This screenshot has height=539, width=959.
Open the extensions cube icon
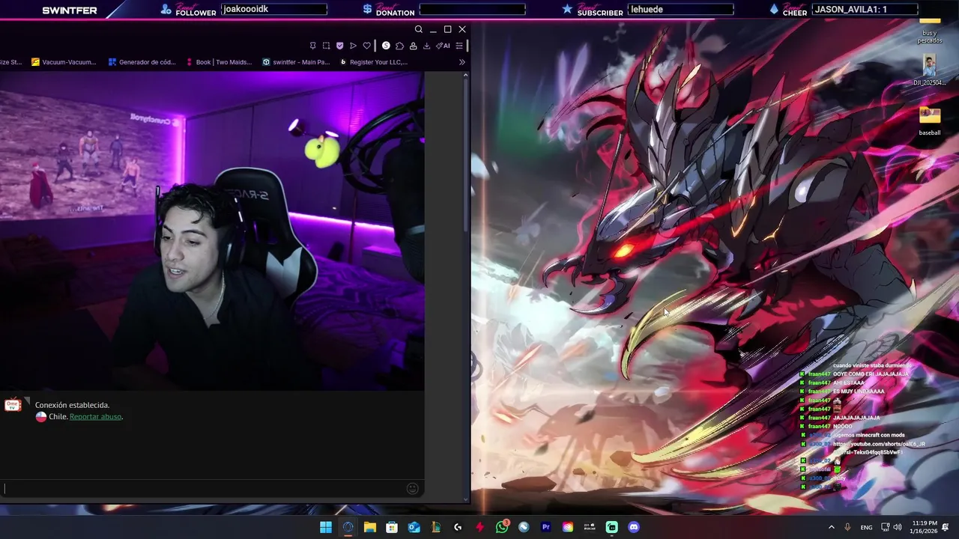[399, 46]
